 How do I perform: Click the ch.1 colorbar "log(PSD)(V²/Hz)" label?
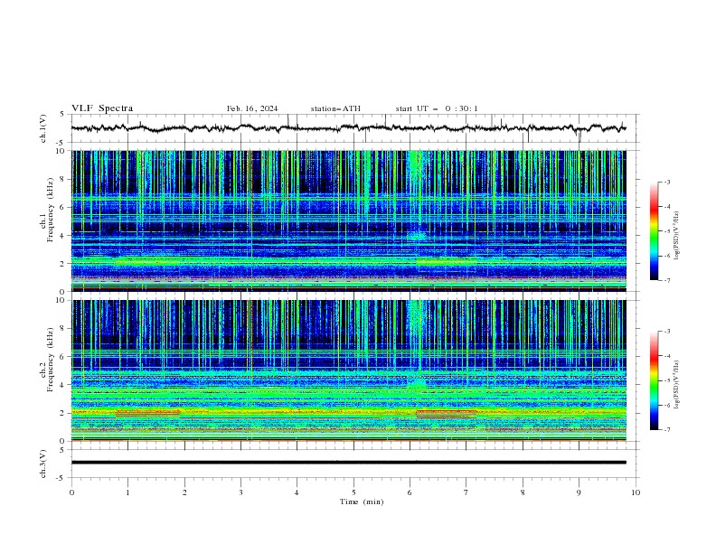click(677, 236)
